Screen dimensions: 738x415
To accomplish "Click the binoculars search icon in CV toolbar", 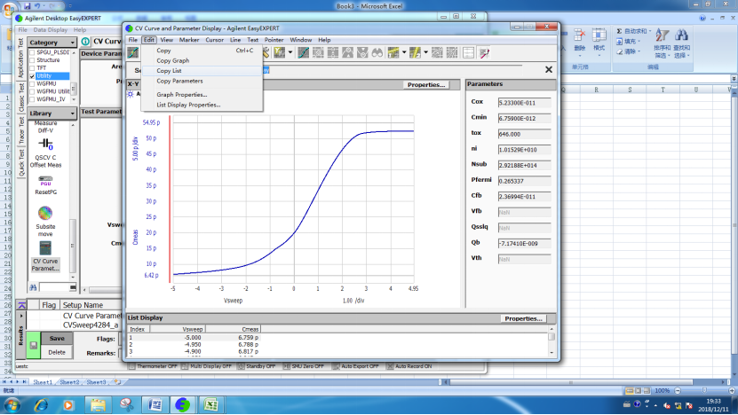I will pyautogui.click(x=377, y=52).
